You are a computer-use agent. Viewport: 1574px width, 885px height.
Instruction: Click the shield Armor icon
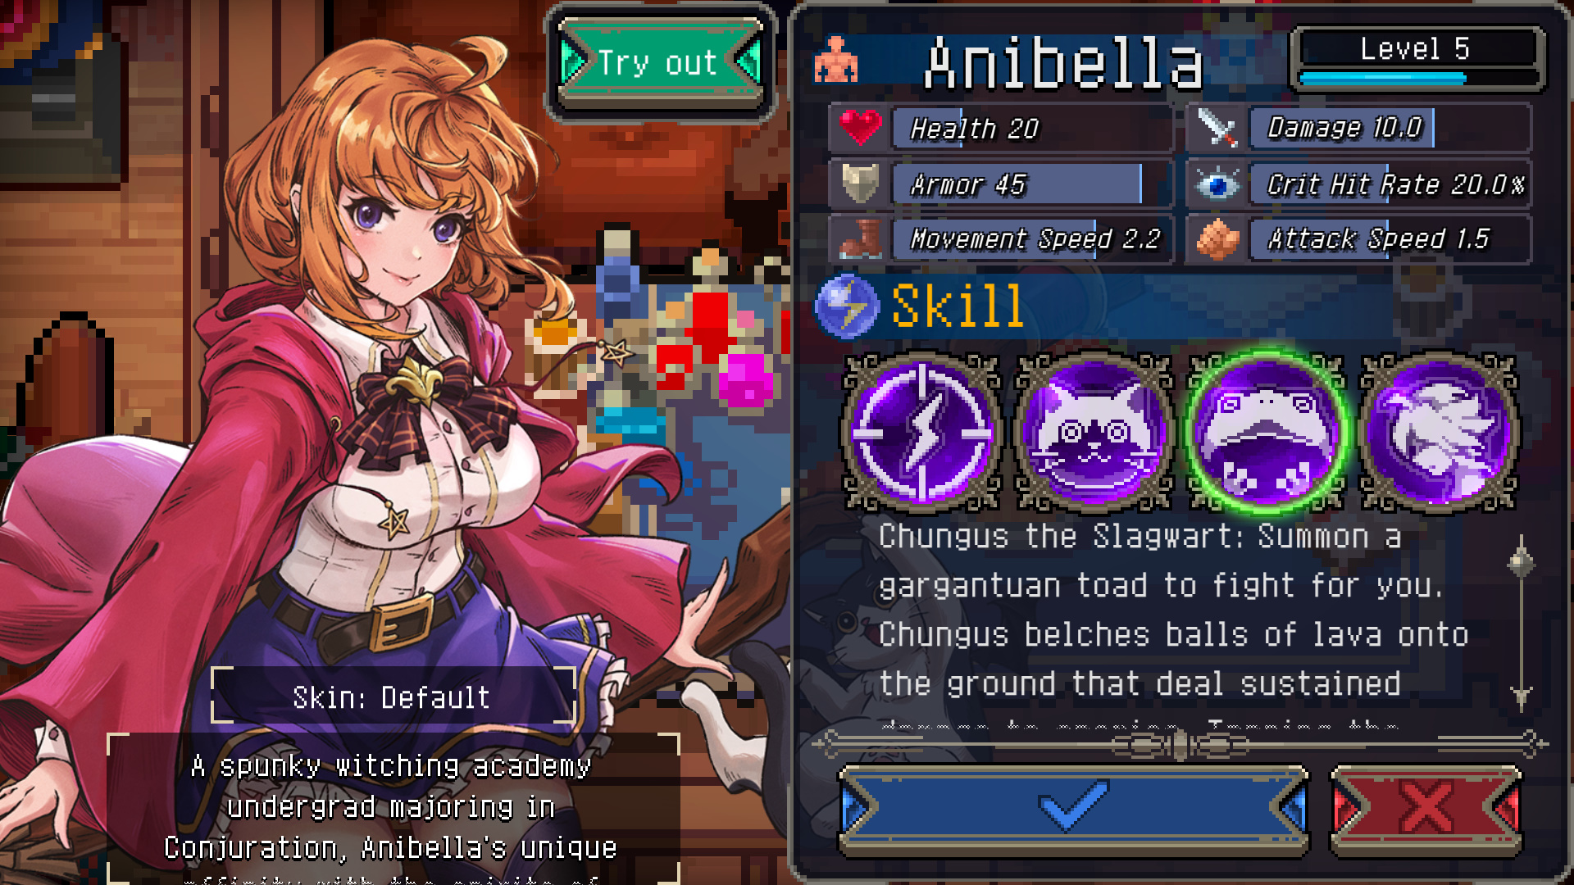coord(860,184)
